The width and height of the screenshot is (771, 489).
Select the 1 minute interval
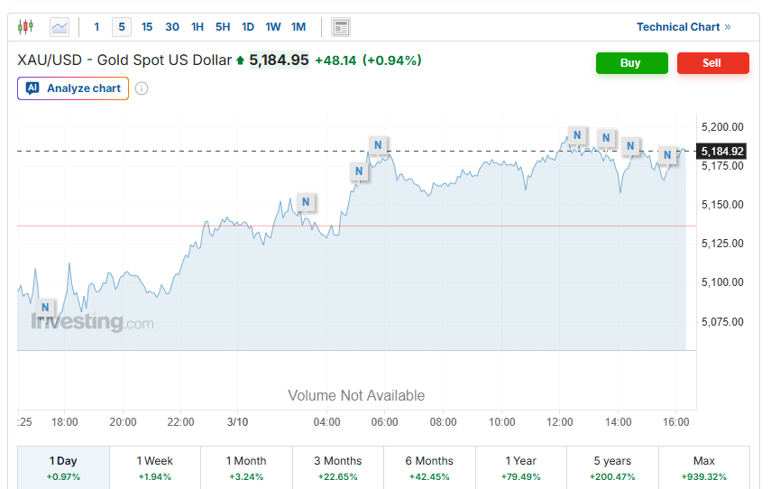click(x=96, y=27)
